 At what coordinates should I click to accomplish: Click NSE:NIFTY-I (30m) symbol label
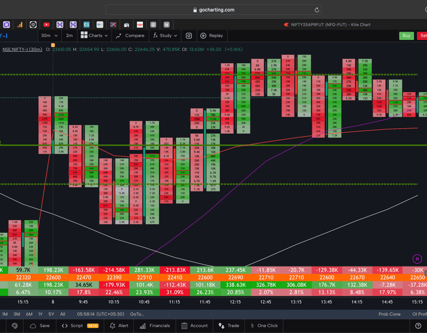coord(22,49)
